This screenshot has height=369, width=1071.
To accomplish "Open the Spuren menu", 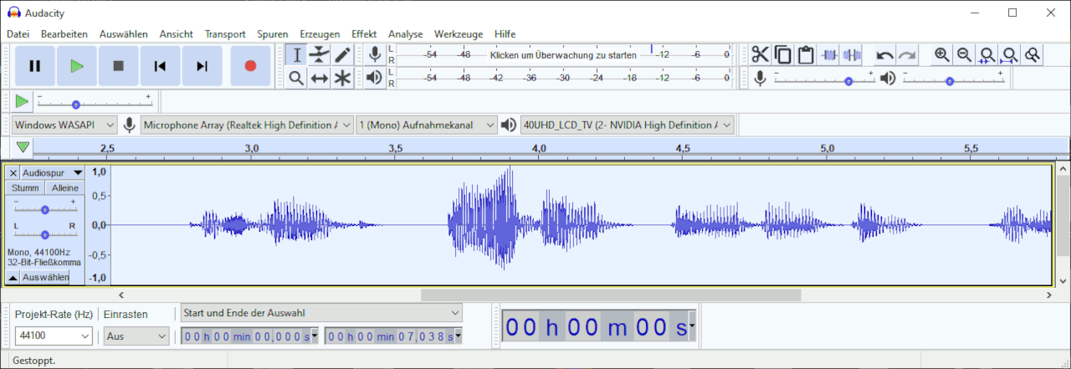I will pos(273,34).
